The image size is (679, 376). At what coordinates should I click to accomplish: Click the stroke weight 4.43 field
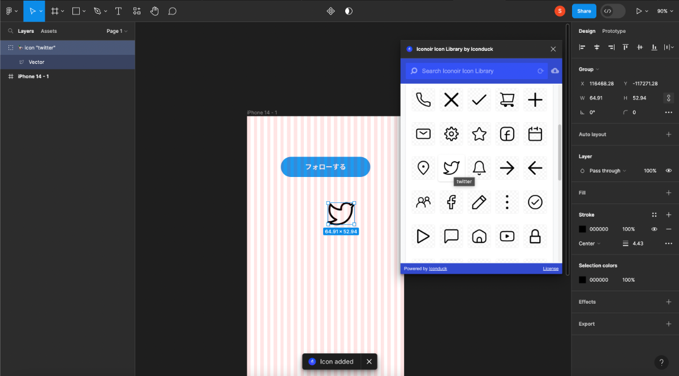pyautogui.click(x=638, y=244)
